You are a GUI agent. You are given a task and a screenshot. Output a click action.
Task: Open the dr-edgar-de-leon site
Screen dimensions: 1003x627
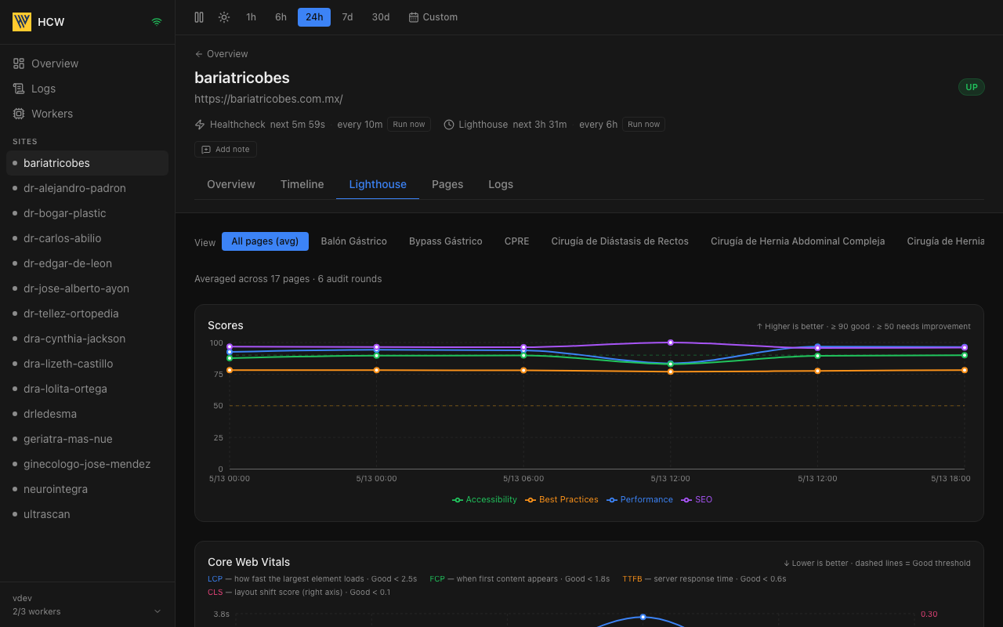pyautogui.click(x=87, y=263)
